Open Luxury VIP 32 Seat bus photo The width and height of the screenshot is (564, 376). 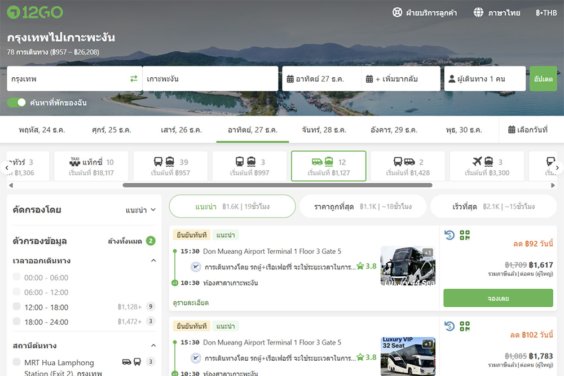click(x=408, y=357)
